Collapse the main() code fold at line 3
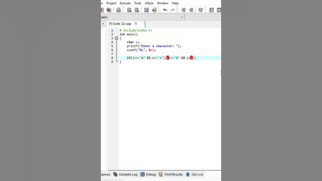322x181 pixels. [x=116, y=38]
